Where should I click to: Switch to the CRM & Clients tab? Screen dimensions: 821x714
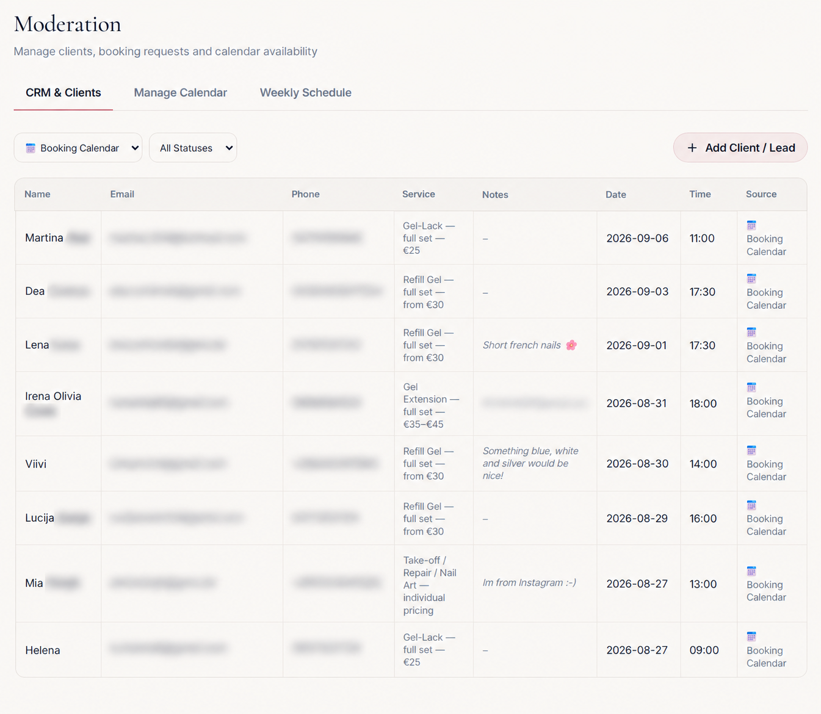(x=63, y=93)
